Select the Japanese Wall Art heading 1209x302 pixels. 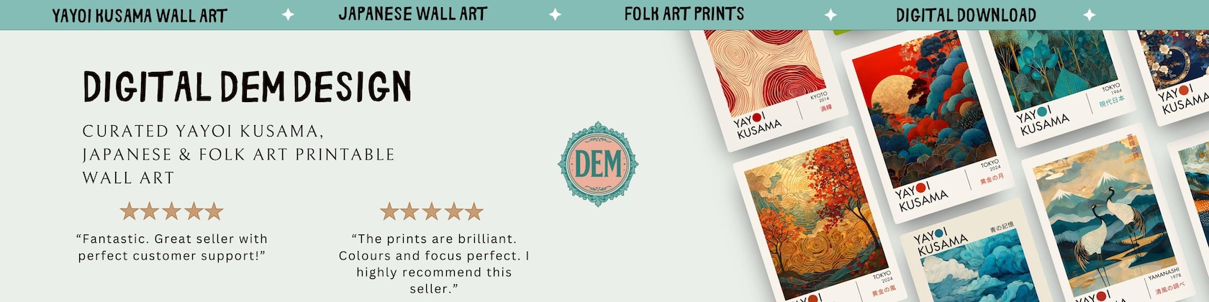coord(413,14)
